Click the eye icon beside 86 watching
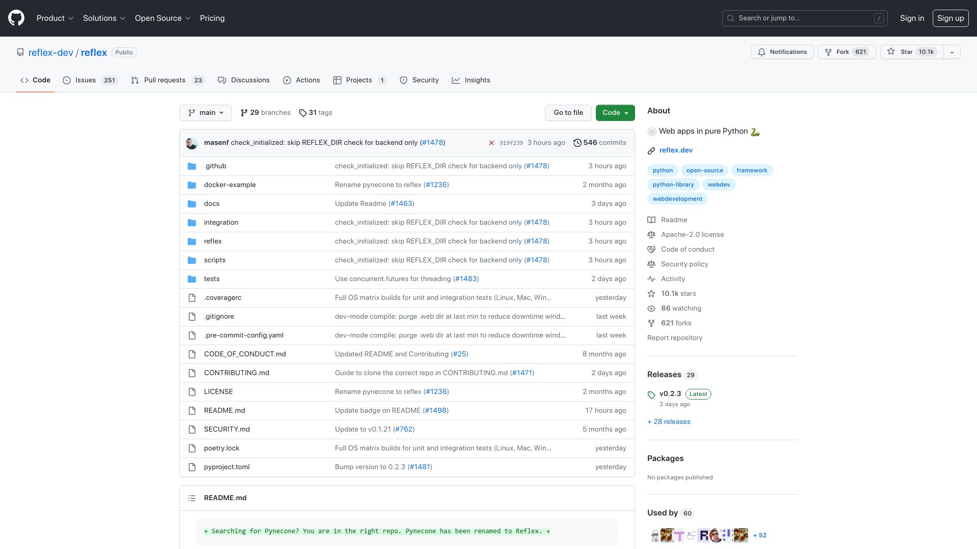Image resolution: width=977 pixels, height=549 pixels. point(651,309)
